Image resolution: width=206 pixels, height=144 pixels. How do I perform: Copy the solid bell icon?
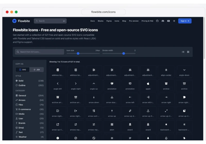pyautogui.click(x=148, y=138)
